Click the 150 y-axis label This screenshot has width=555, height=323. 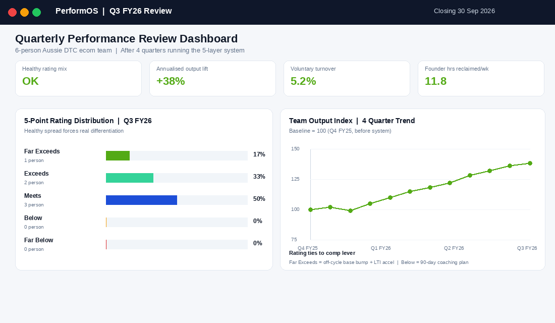[x=295, y=149]
